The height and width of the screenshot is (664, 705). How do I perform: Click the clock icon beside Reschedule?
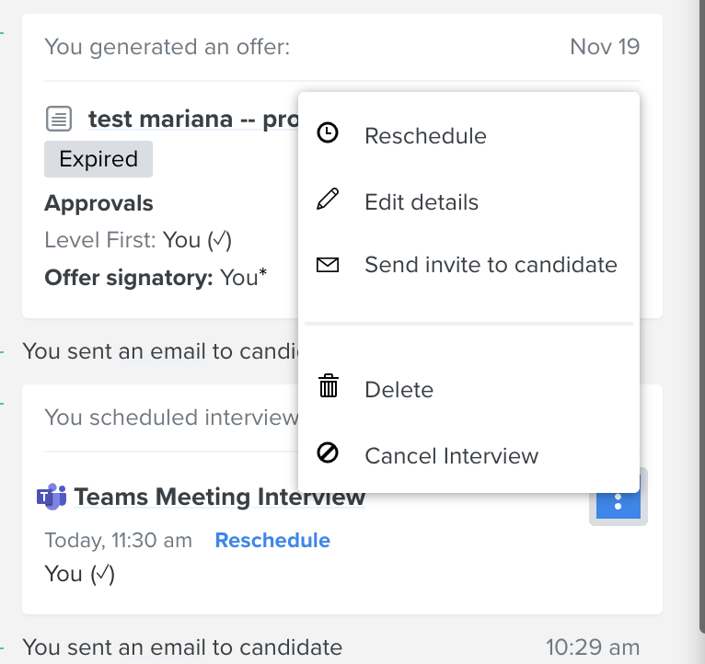[x=328, y=133]
